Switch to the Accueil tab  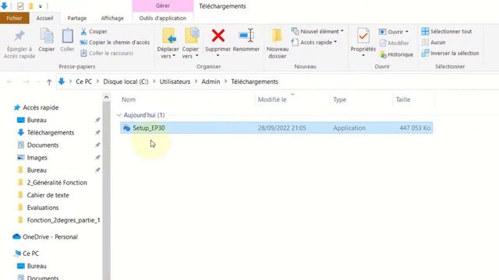(x=44, y=18)
